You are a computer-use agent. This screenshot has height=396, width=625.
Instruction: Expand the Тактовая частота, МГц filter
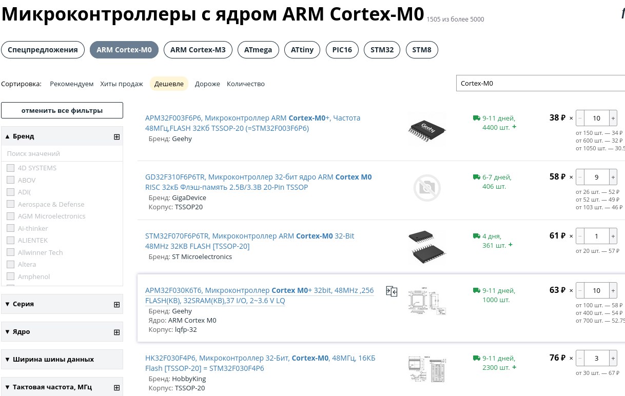tap(49, 387)
